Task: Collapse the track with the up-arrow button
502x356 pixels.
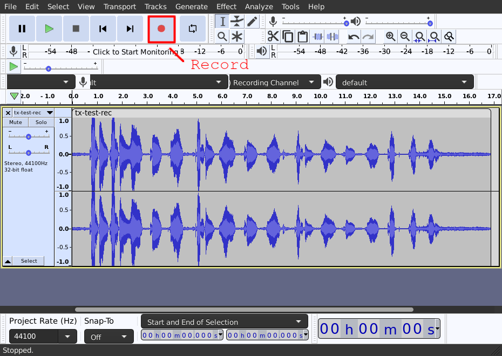Action: click(x=8, y=261)
